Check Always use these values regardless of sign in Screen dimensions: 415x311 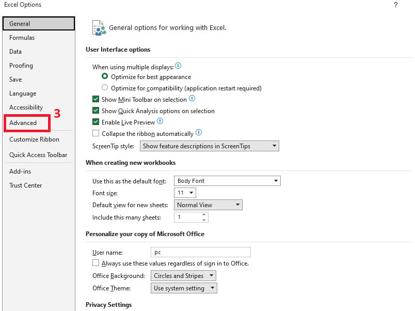tap(95, 263)
